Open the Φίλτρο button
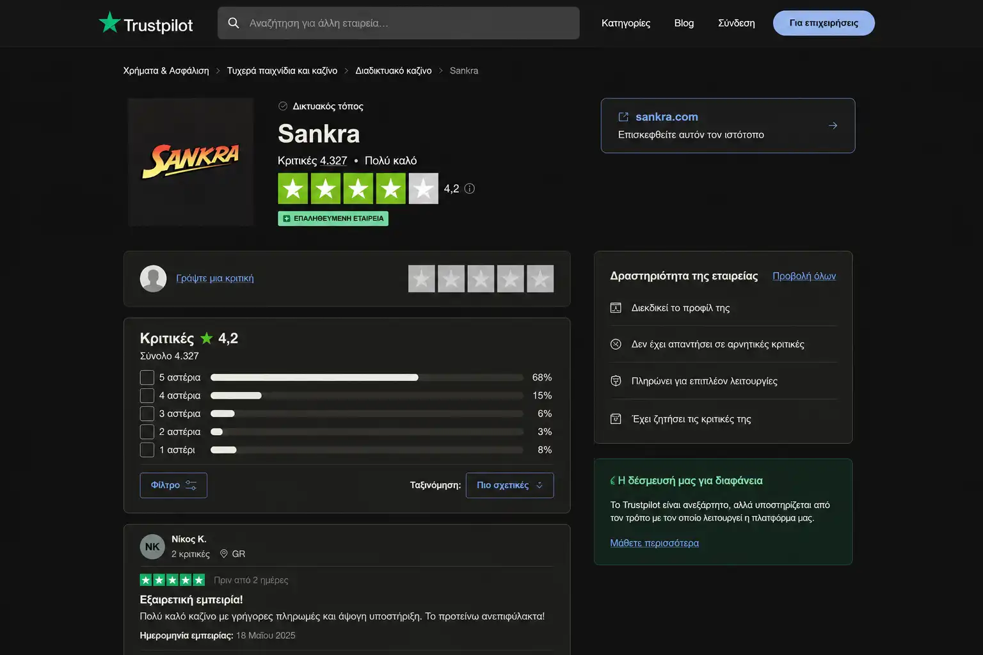This screenshot has height=655, width=983. point(173,485)
